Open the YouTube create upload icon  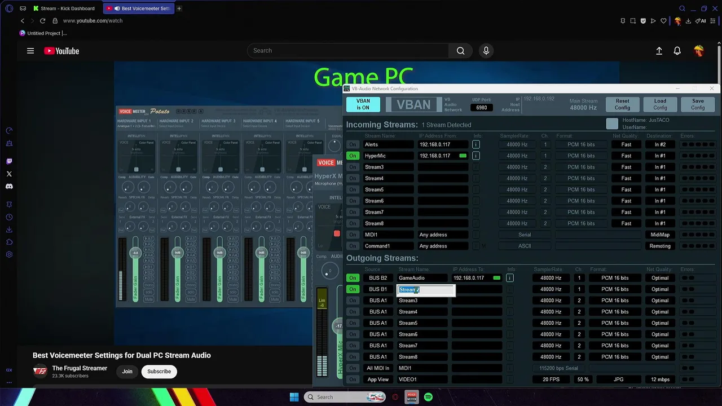click(659, 51)
